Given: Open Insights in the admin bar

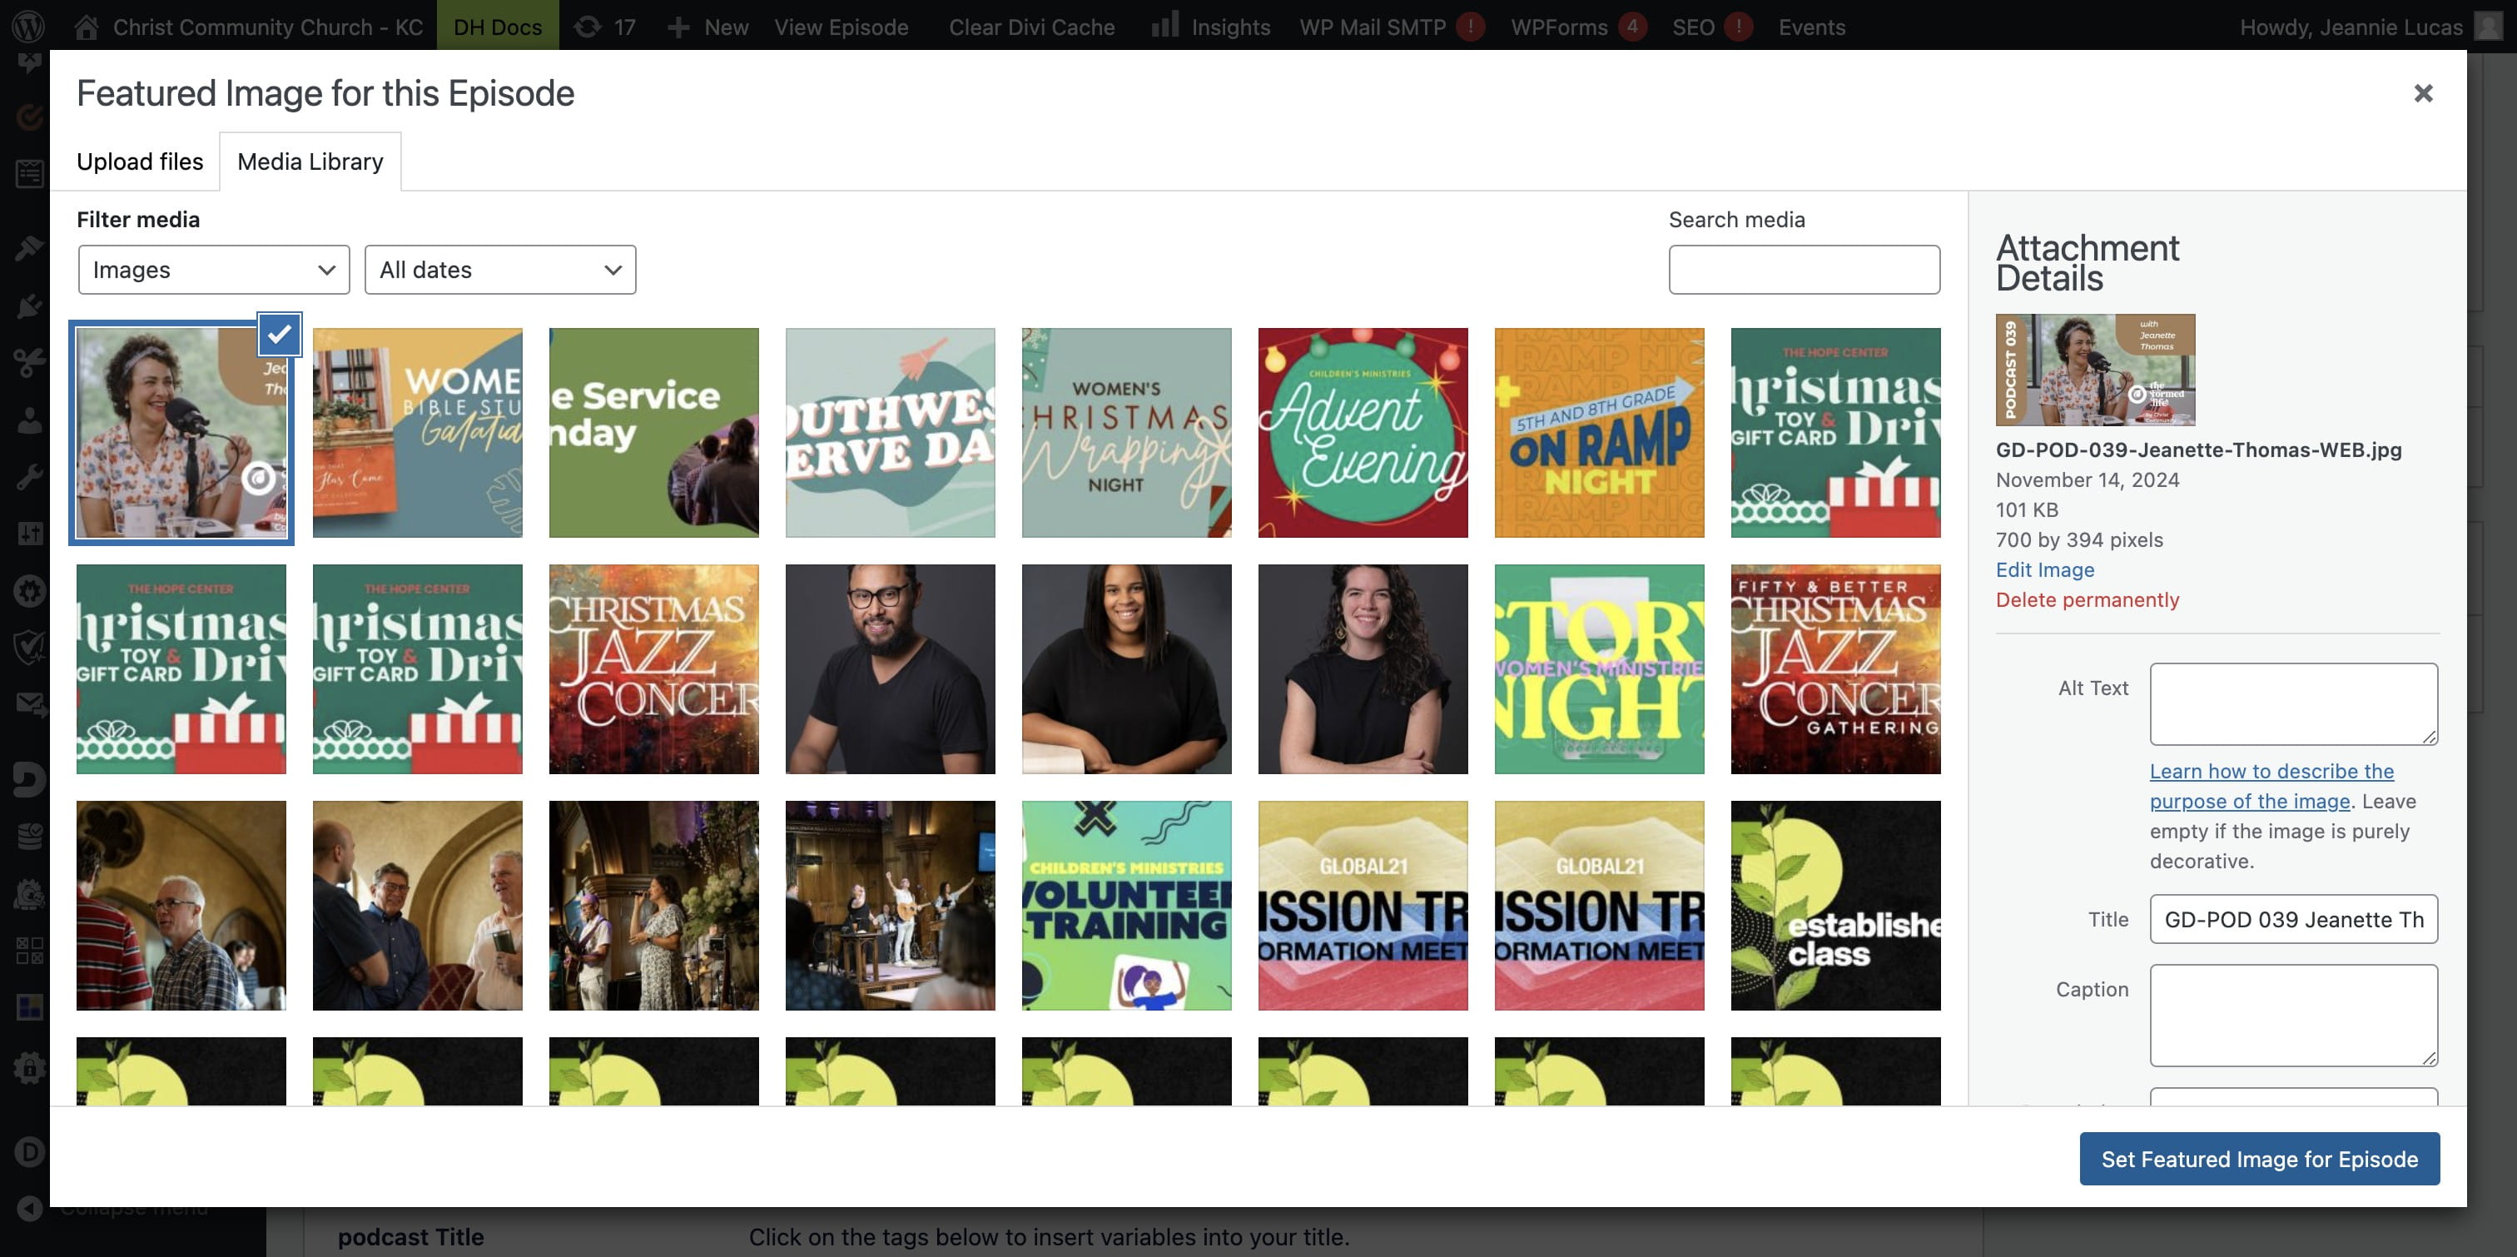Looking at the screenshot, I should 1210,27.
